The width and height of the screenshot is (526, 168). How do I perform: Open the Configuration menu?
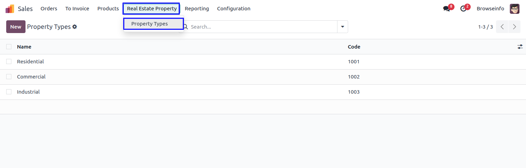pyautogui.click(x=234, y=9)
